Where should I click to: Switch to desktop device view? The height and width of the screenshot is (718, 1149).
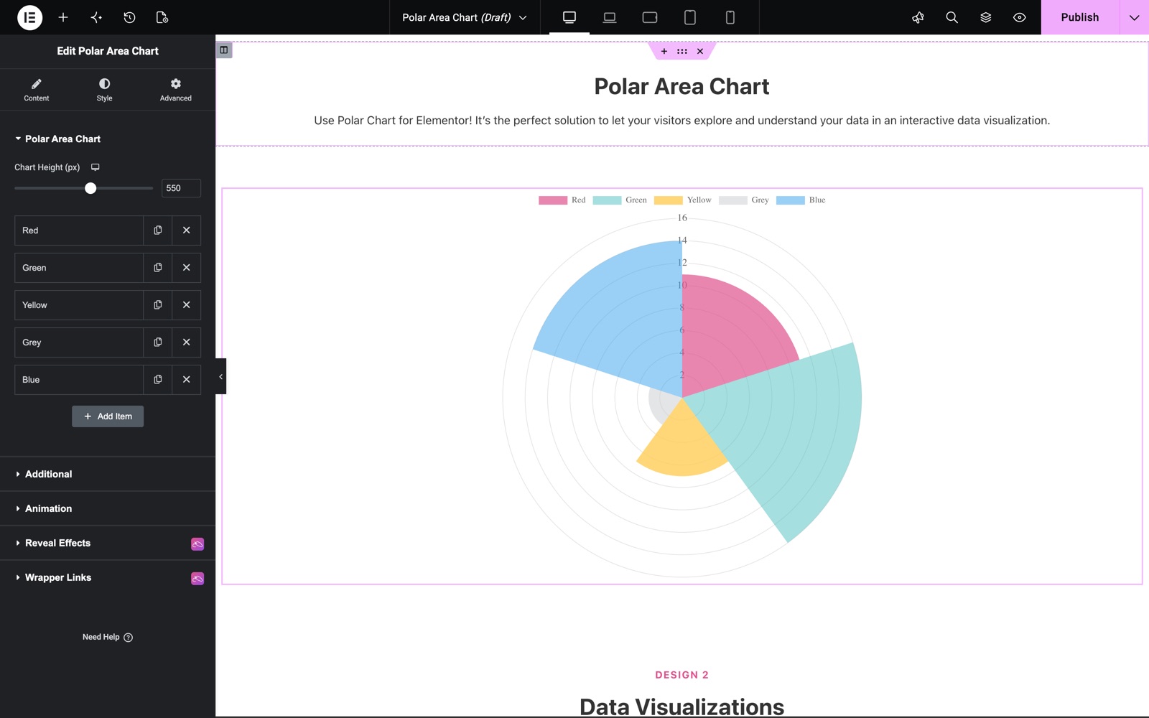coord(569,17)
